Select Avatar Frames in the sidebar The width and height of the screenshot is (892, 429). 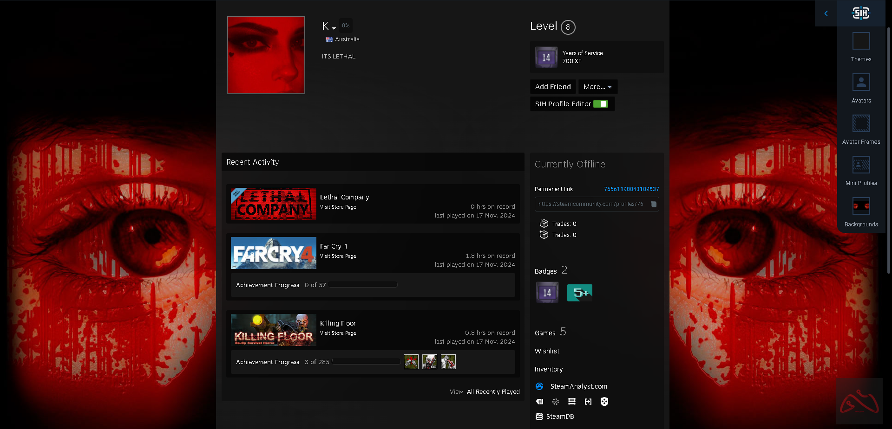861,129
